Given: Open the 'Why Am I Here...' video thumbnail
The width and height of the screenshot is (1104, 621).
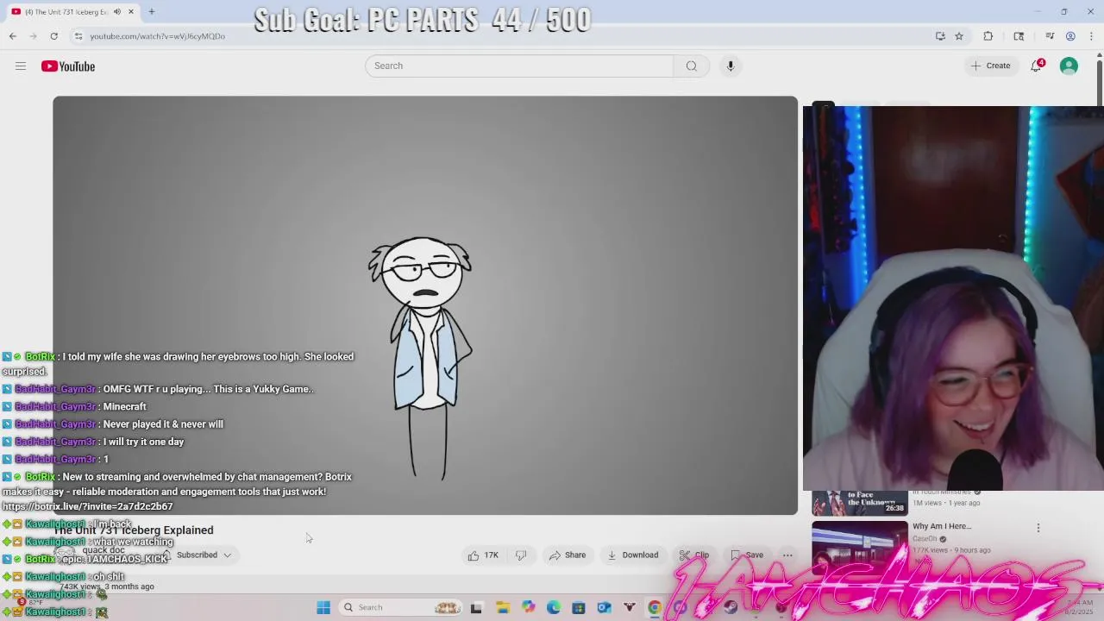Looking at the screenshot, I should pyautogui.click(x=860, y=546).
